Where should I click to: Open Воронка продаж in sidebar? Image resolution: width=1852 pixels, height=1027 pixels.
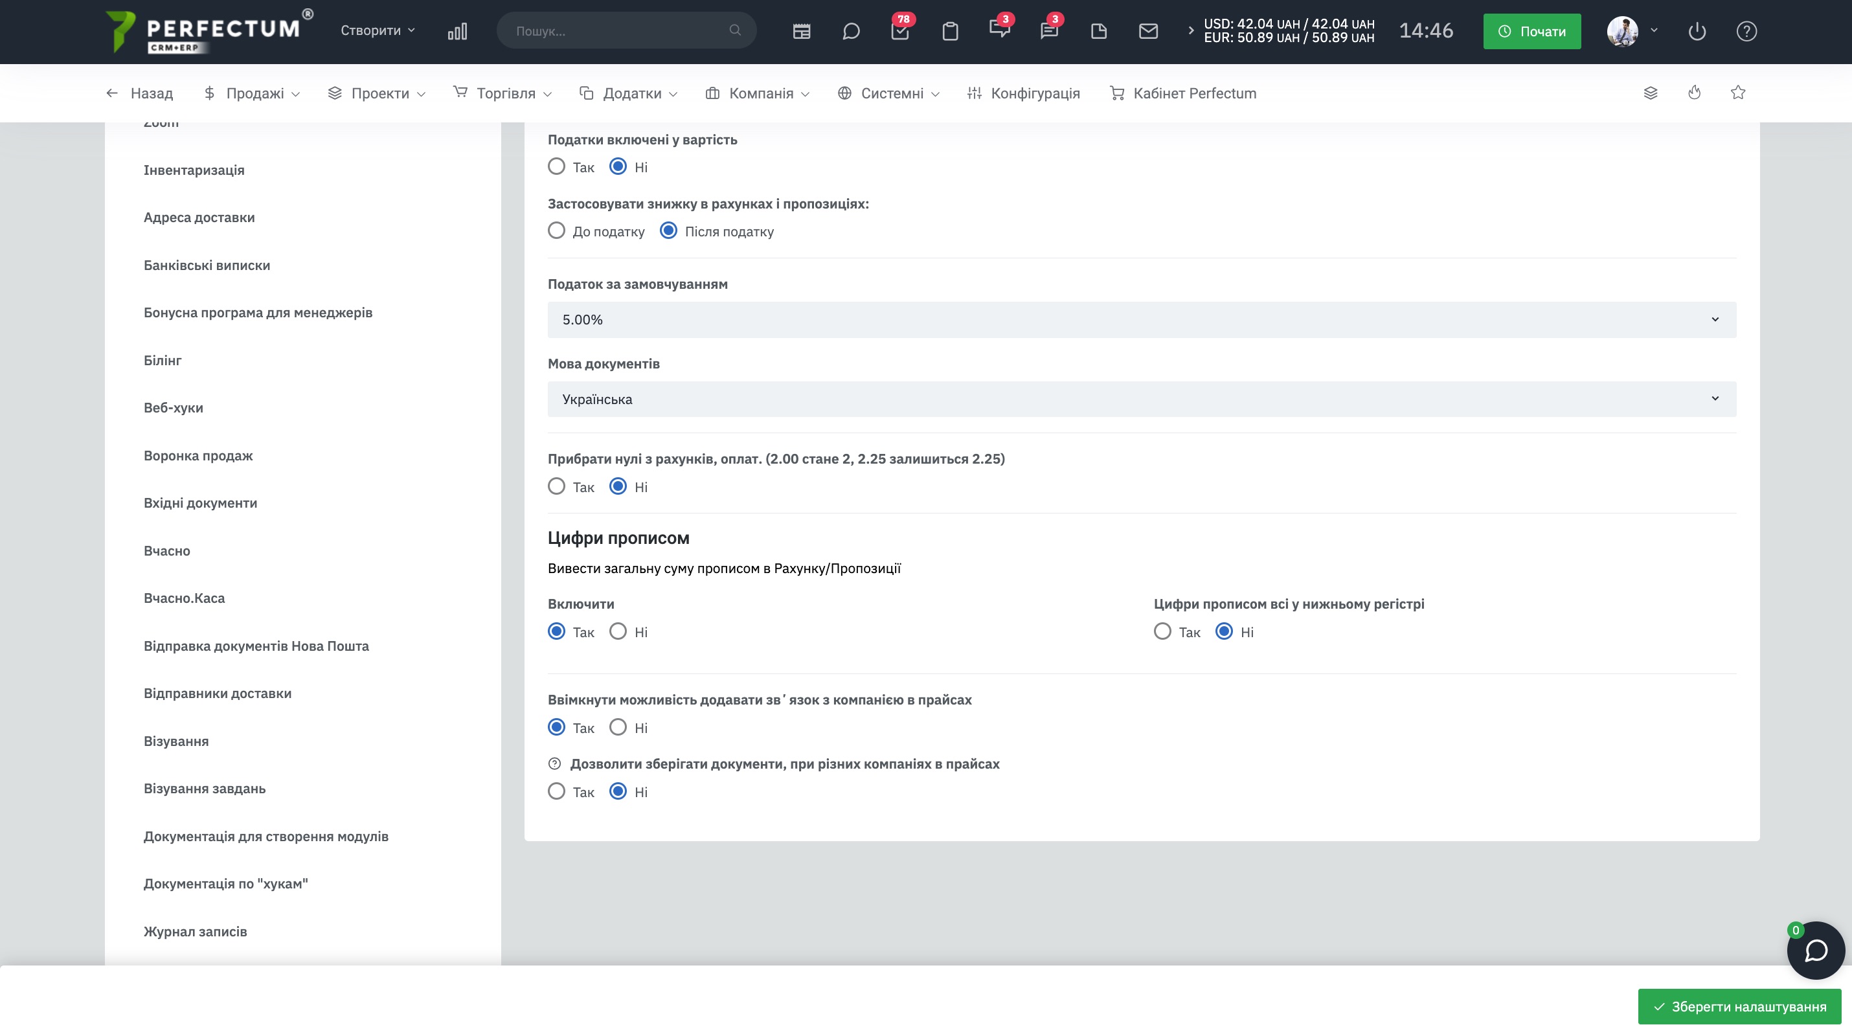point(198,456)
